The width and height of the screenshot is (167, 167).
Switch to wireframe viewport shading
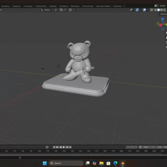156,10
